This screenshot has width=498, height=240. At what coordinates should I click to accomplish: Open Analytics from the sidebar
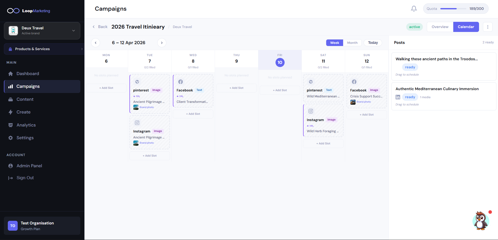click(x=26, y=125)
